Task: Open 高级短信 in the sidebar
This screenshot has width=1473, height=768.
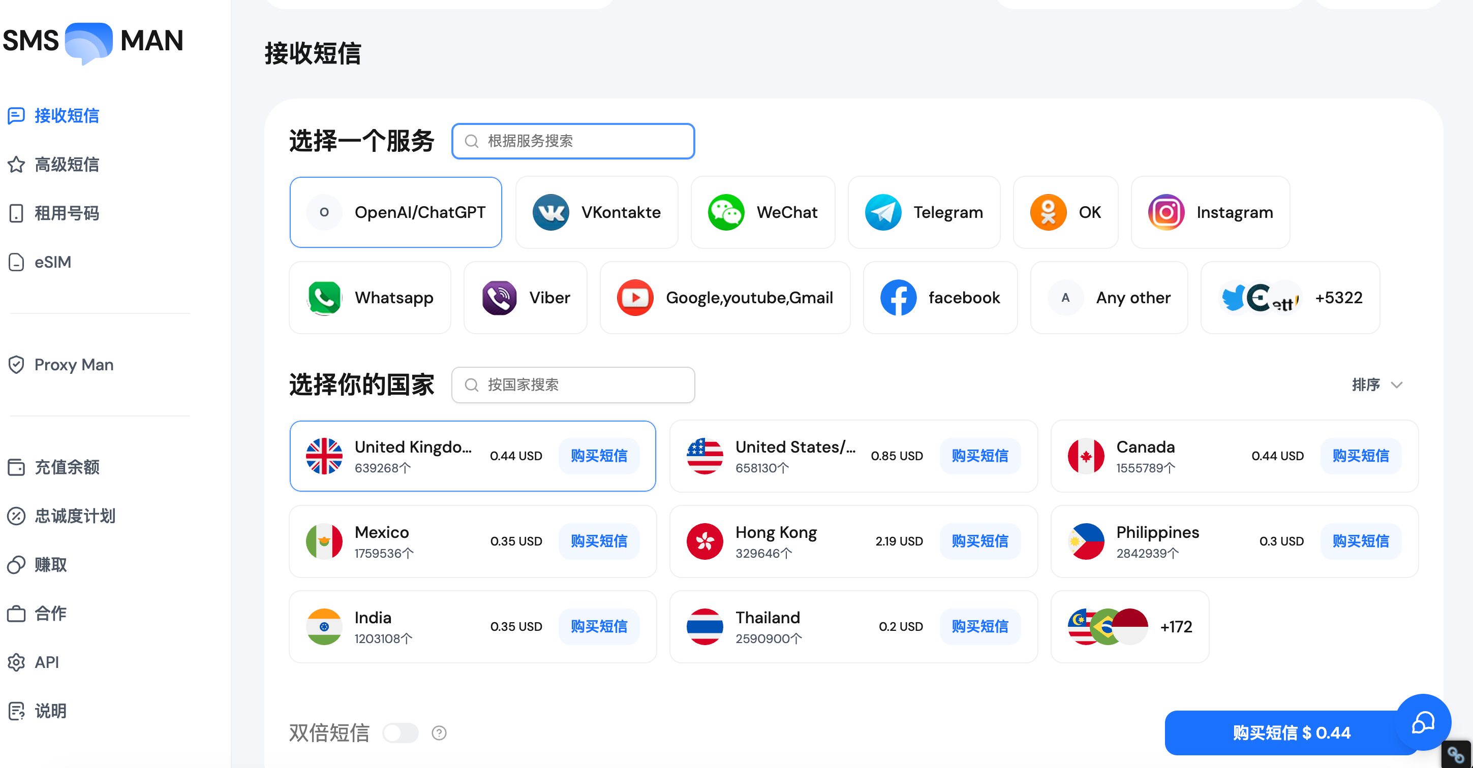Action: point(54,165)
